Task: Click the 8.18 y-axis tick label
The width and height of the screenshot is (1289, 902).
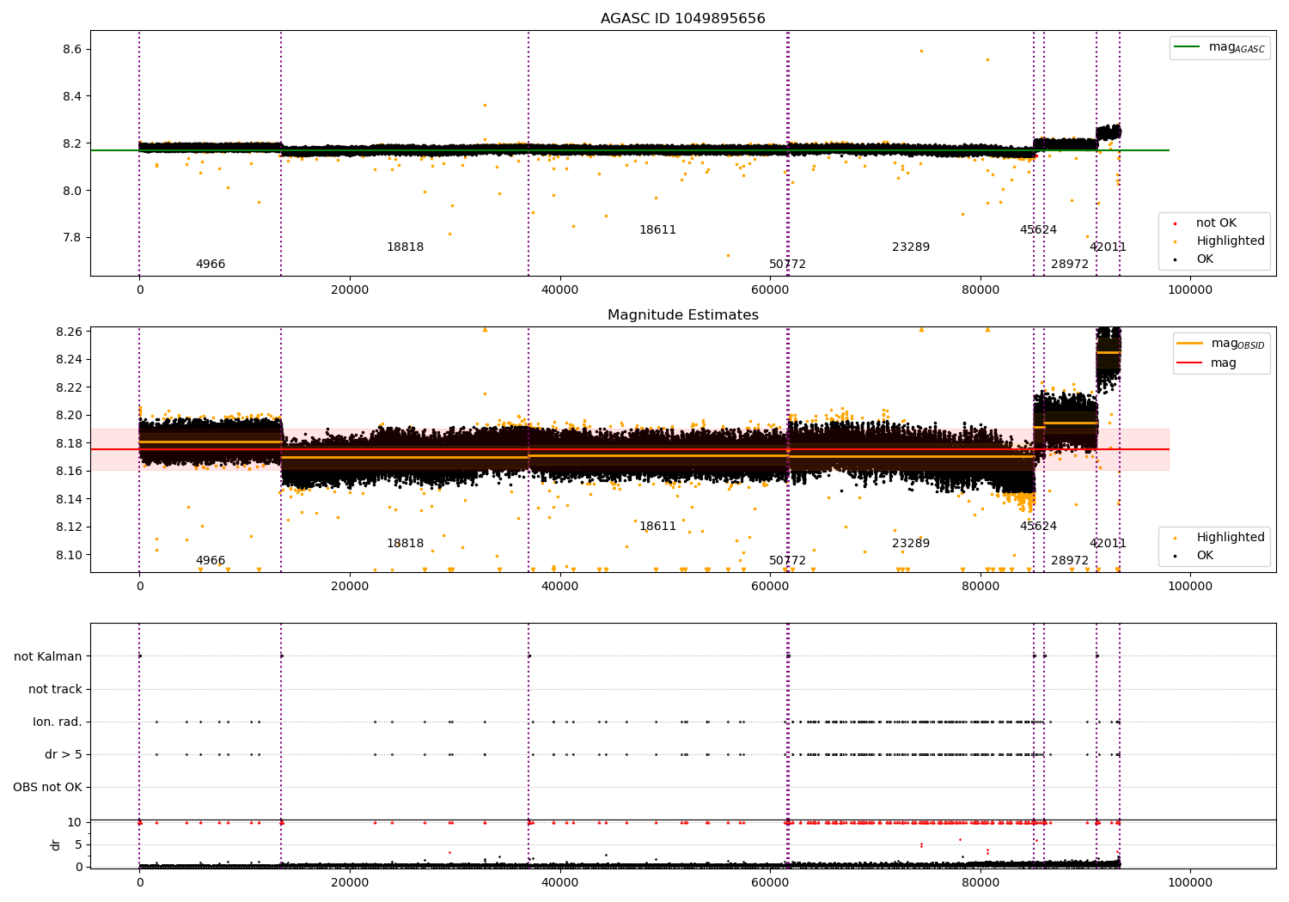Action: pyautogui.click(x=69, y=443)
